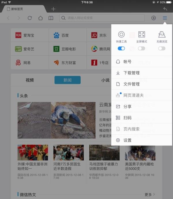Open 下载管理 from the menu
The height and width of the screenshot is (199, 173).
click(142, 73)
